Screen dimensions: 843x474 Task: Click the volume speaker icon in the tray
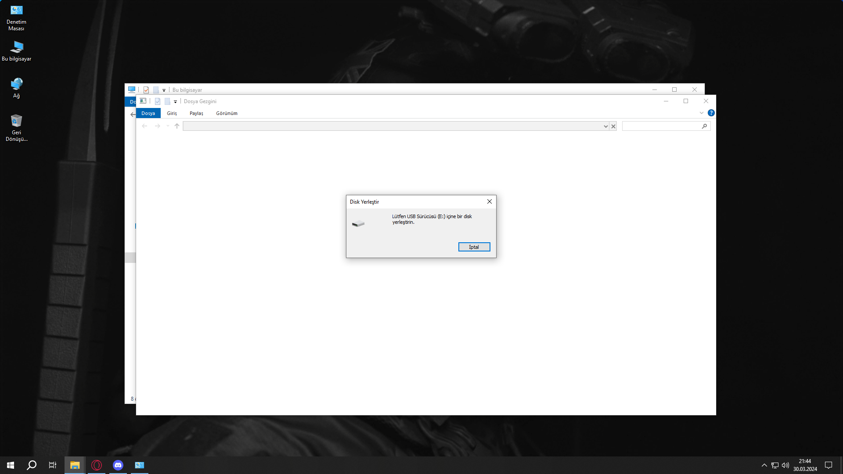[785, 465]
